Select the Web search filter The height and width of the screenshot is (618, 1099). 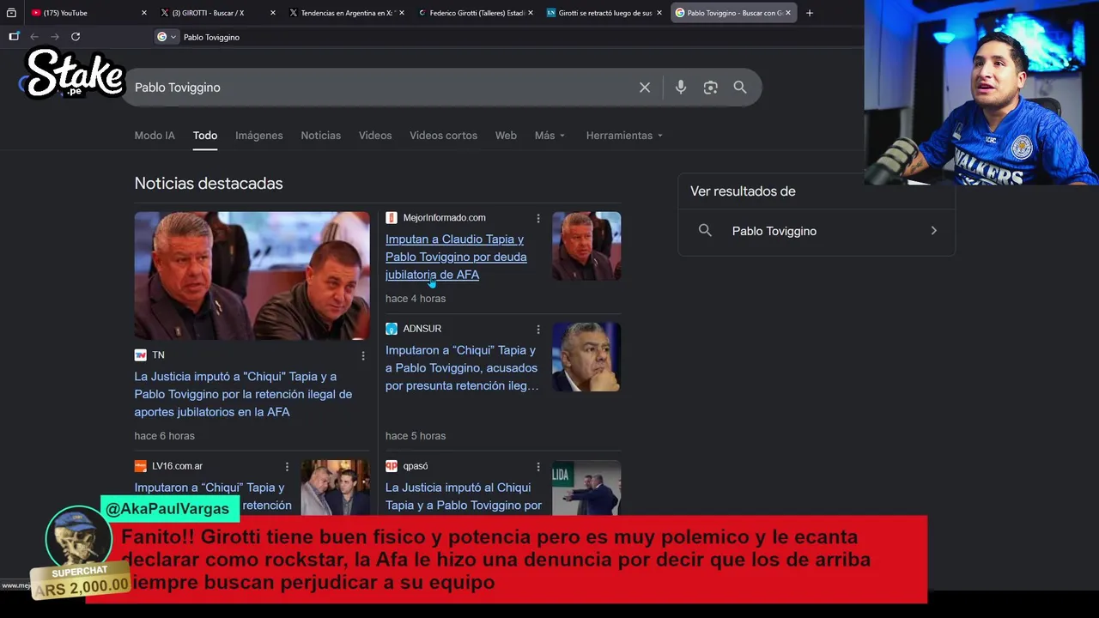pyautogui.click(x=506, y=136)
